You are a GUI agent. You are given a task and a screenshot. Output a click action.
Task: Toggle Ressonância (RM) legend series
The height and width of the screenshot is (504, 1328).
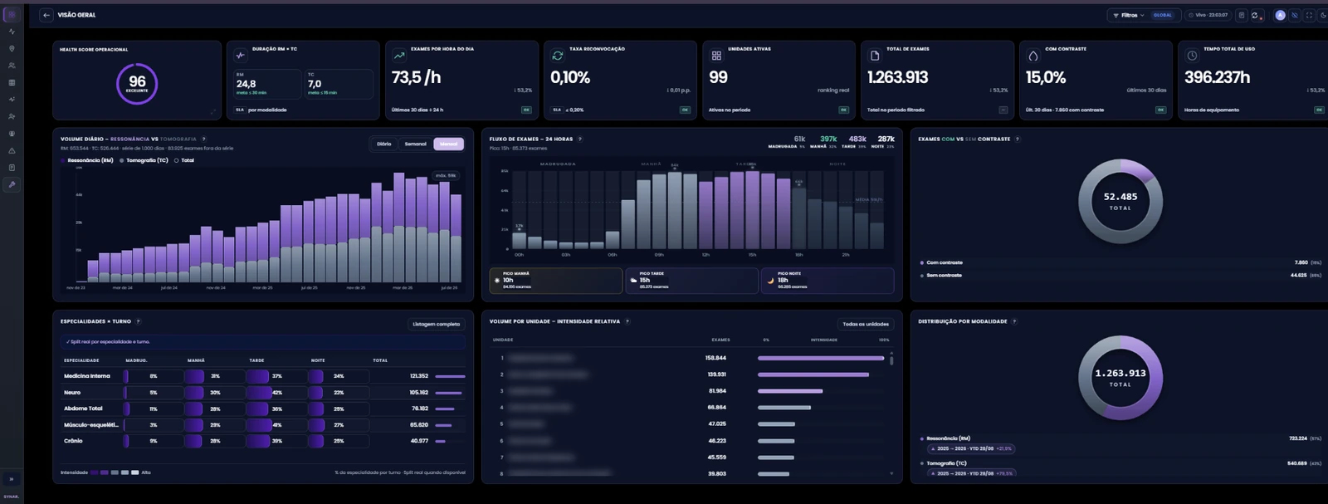(x=87, y=160)
